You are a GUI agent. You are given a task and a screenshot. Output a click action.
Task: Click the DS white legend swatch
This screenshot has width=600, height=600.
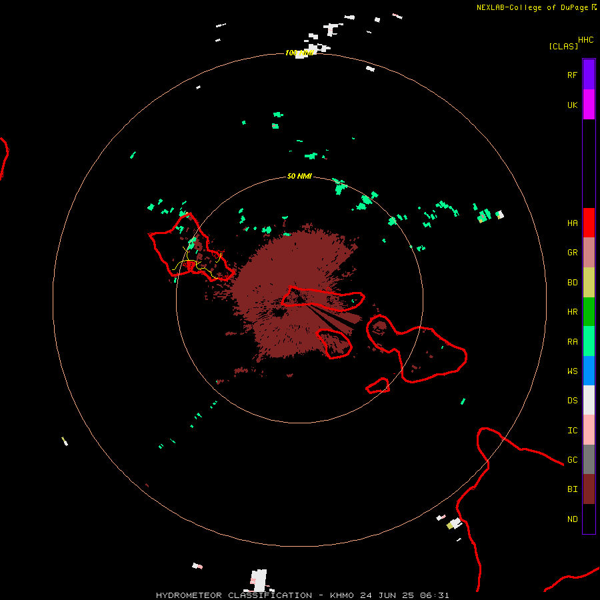click(589, 400)
